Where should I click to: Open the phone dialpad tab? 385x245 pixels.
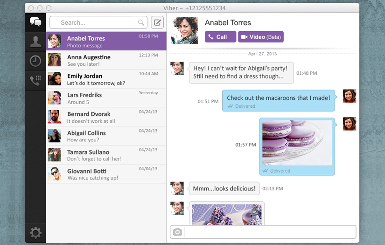click(35, 80)
